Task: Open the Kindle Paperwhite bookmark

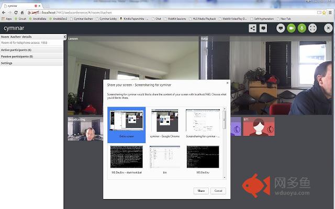Action: 134,19
